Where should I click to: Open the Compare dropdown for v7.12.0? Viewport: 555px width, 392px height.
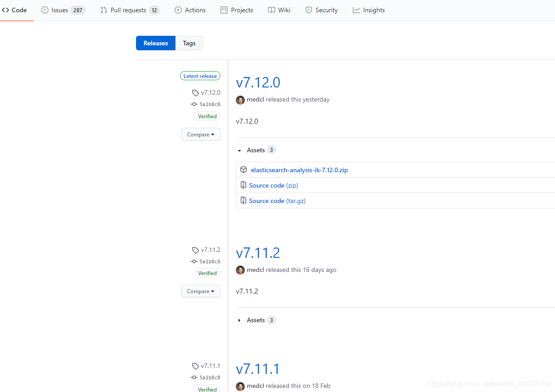point(201,134)
